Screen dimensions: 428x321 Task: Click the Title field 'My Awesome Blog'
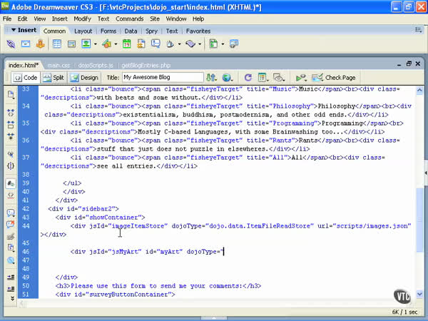(162, 77)
